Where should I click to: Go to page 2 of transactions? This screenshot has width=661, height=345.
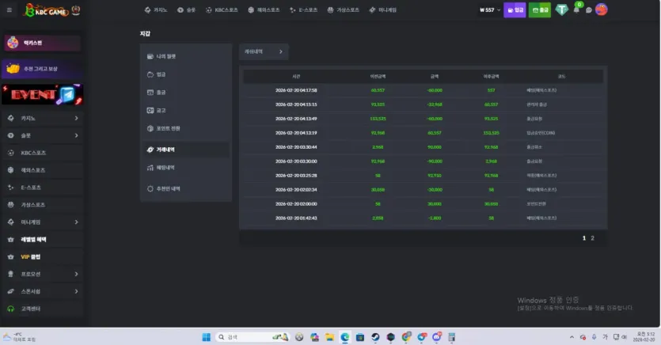[592, 238]
